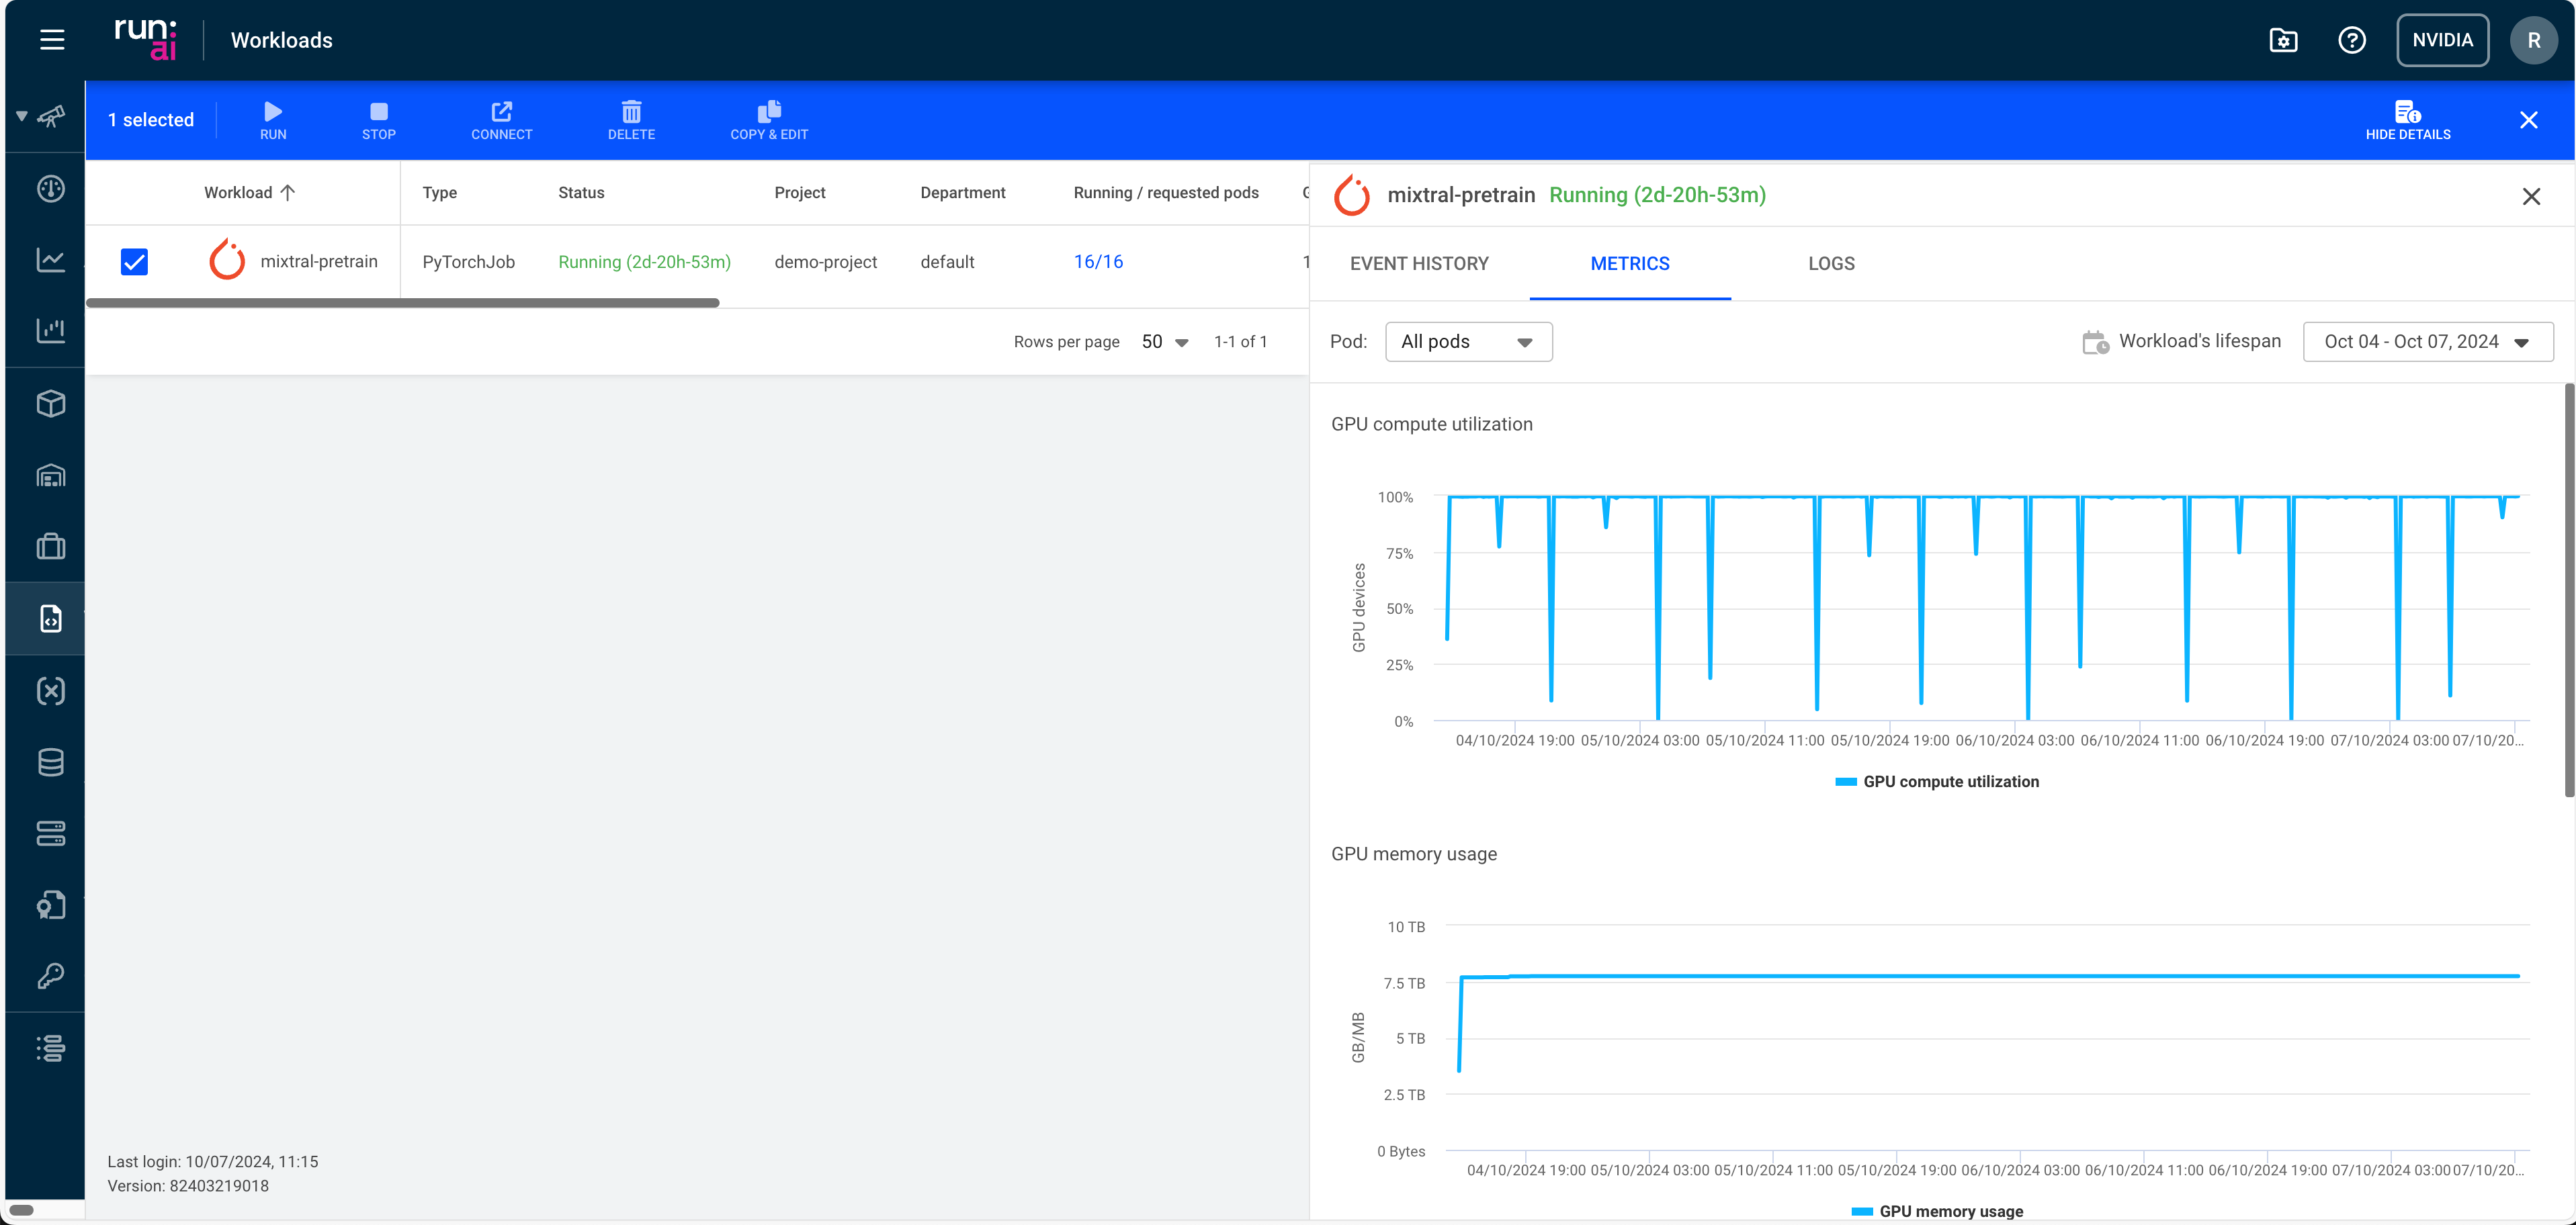Screen dimensions: 2576x1225
Task: Close the mixtral-pretrain details panel
Action: (2531, 196)
